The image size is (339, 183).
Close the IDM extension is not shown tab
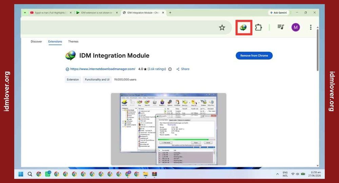117,13
